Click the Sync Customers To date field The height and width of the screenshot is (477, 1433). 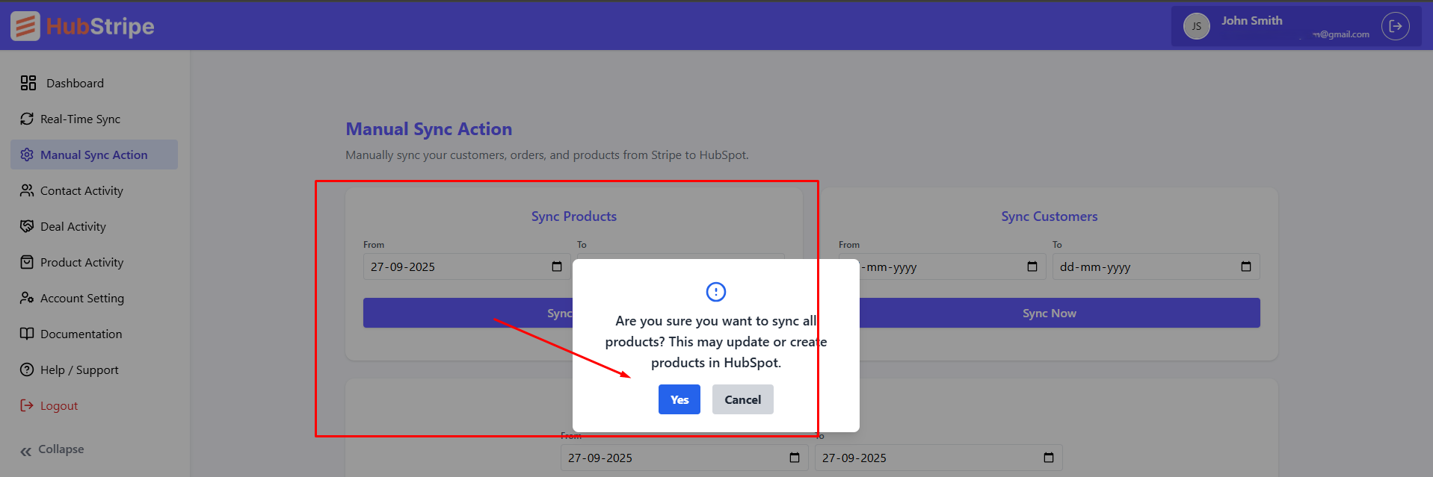coord(1156,266)
